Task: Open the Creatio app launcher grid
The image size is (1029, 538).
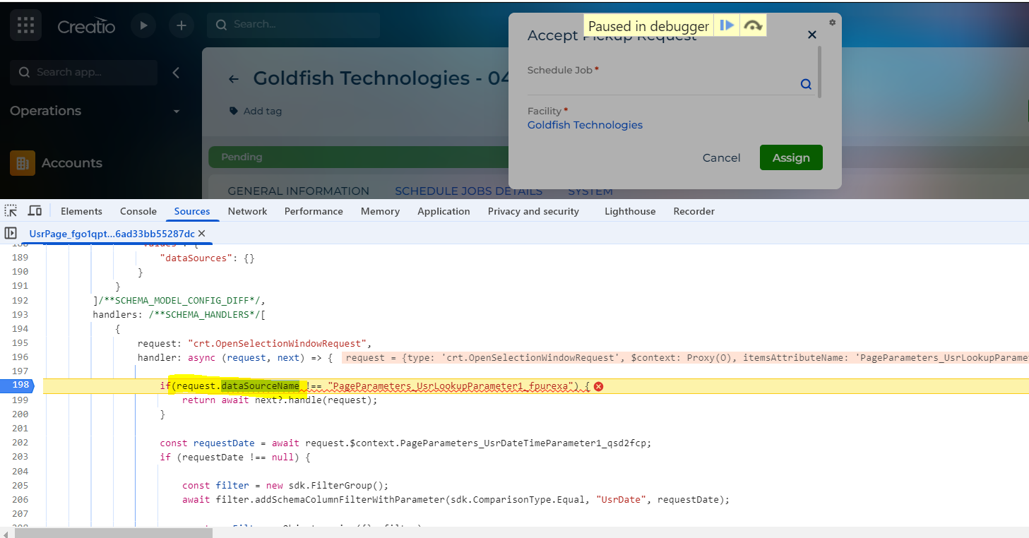Action: [x=26, y=25]
